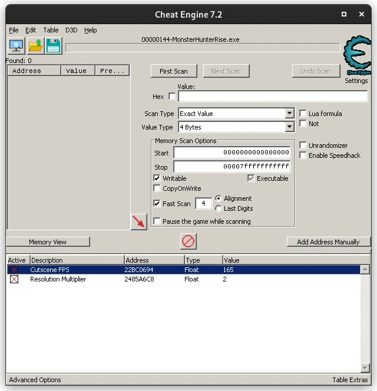Click address 2485A6C8
Screen dimensions: 377x391
(139, 279)
